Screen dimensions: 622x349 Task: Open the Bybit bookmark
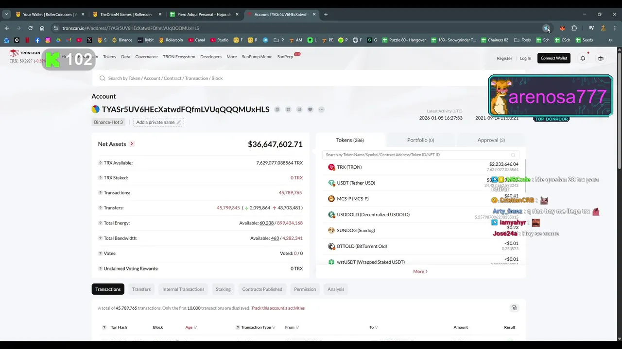(145, 40)
